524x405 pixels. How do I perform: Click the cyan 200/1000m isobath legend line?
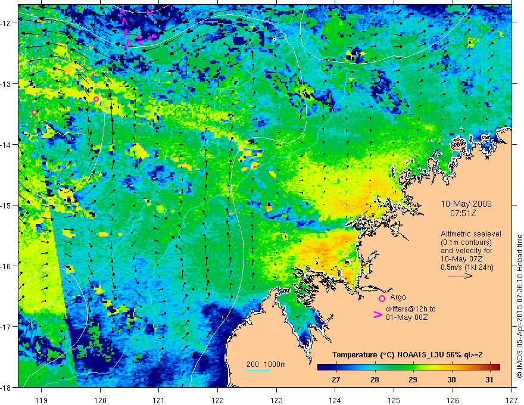tap(258, 370)
